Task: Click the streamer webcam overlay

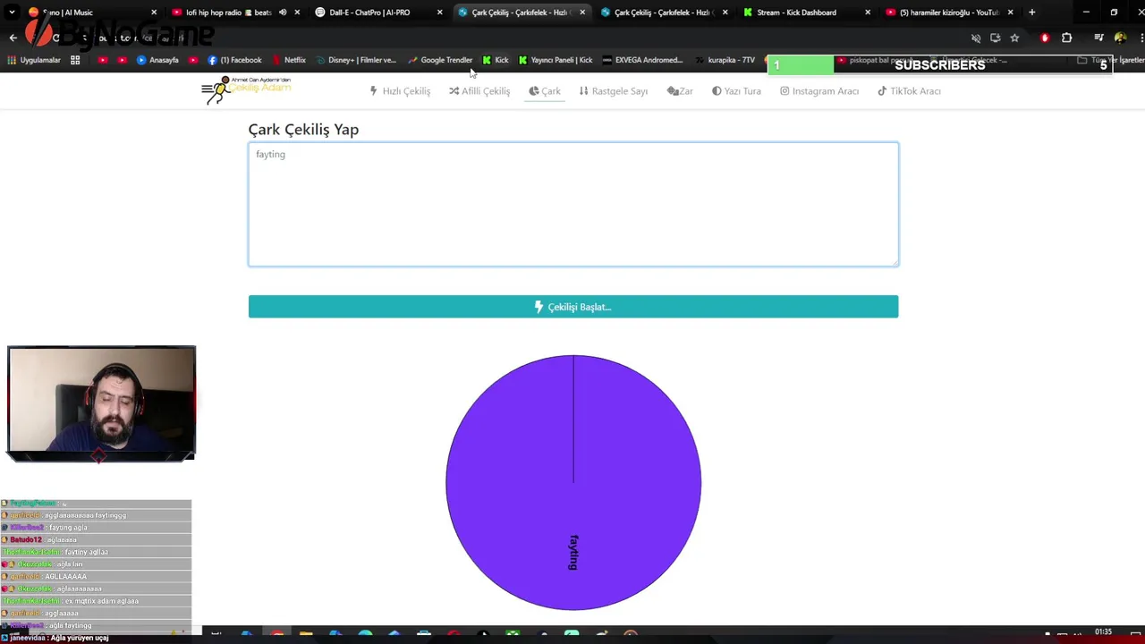Action: 101,403
